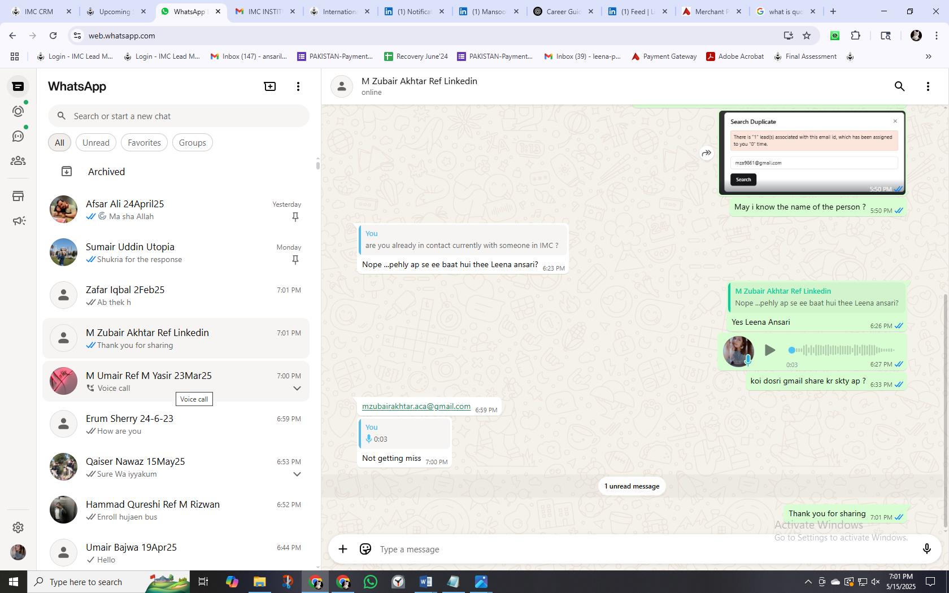This screenshot has width=949, height=593.
Task: Expand options arrow on Qaiser Nawaz chat
Action: [297, 474]
